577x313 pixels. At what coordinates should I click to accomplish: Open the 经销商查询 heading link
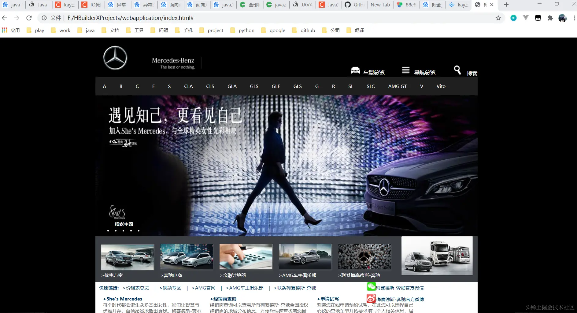(223, 299)
